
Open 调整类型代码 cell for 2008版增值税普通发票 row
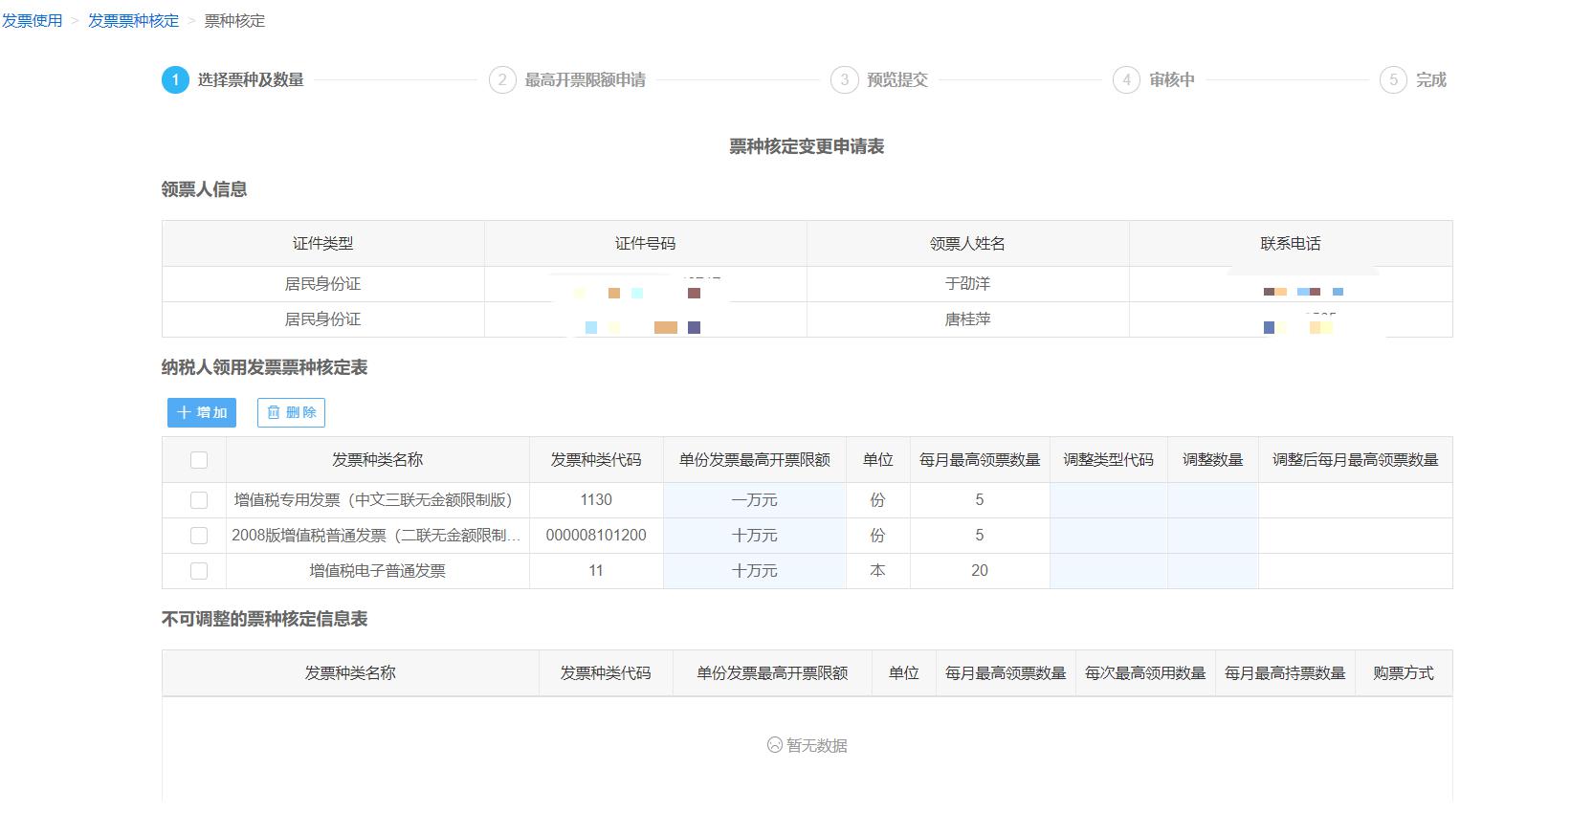coord(1108,536)
